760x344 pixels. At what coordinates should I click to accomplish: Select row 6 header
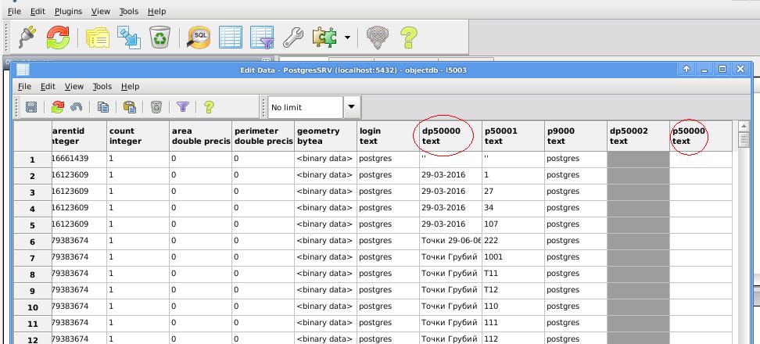tap(32, 242)
